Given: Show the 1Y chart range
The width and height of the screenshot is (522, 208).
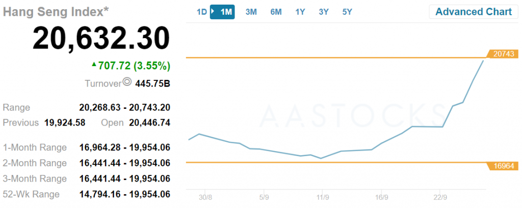Looking at the screenshot, I should click(300, 12).
